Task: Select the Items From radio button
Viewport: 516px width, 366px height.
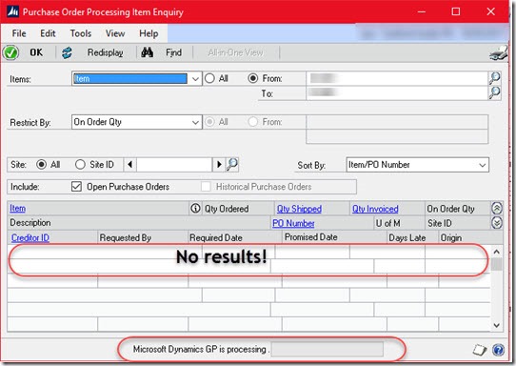Action: coord(252,78)
